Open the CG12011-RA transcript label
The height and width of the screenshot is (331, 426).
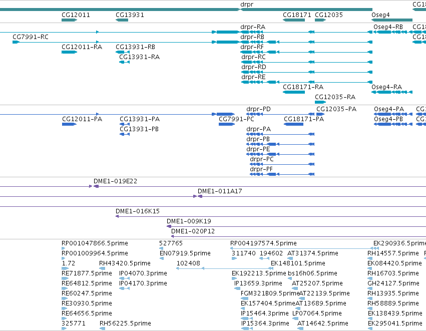[82, 47]
